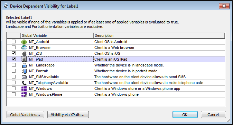Image resolution: width=233 pixels, height=125 pixels.
Task: Close the Device Dependent Visibility dialog
Action: [x=224, y=6]
